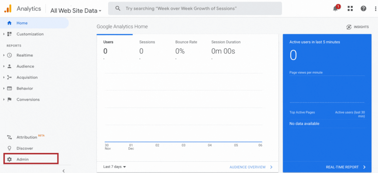This screenshot has height=173, width=378.
Task: Click the Discover lightbulb icon
Action: (x=10, y=148)
